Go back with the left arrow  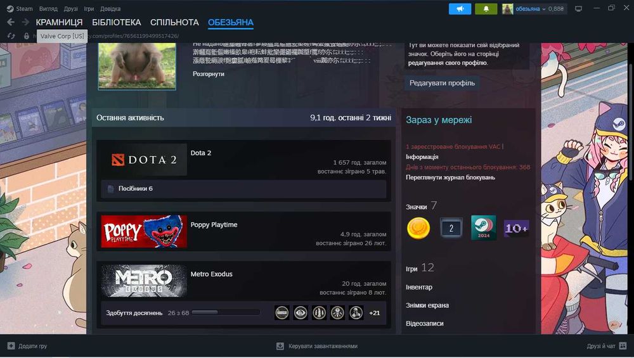pyautogui.click(x=11, y=22)
